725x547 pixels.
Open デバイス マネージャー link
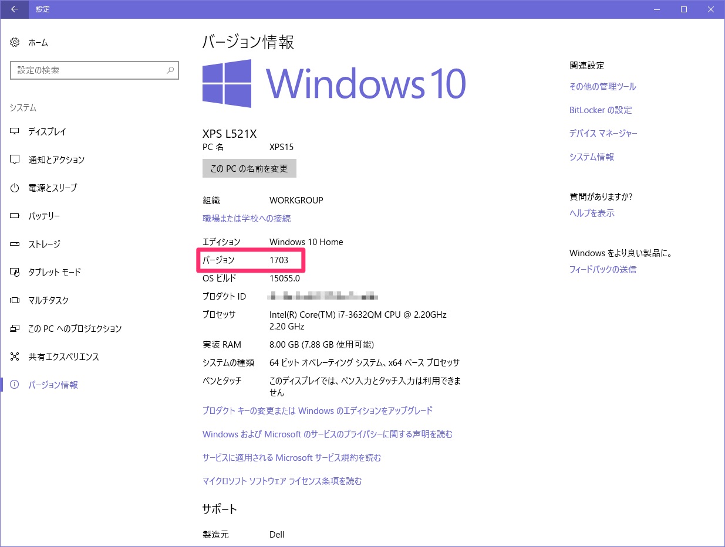pyautogui.click(x=603, y=134)
